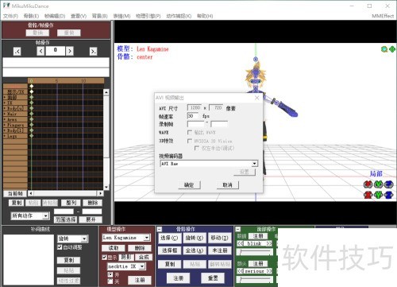Viewport: 397px width, 287px height.
Task: Open the 所有动作 selection dropdown
Action: pyautogui.click(x=45, y=216)
